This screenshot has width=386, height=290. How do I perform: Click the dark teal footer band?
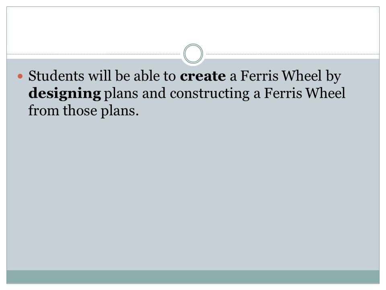tap(193, 277)
